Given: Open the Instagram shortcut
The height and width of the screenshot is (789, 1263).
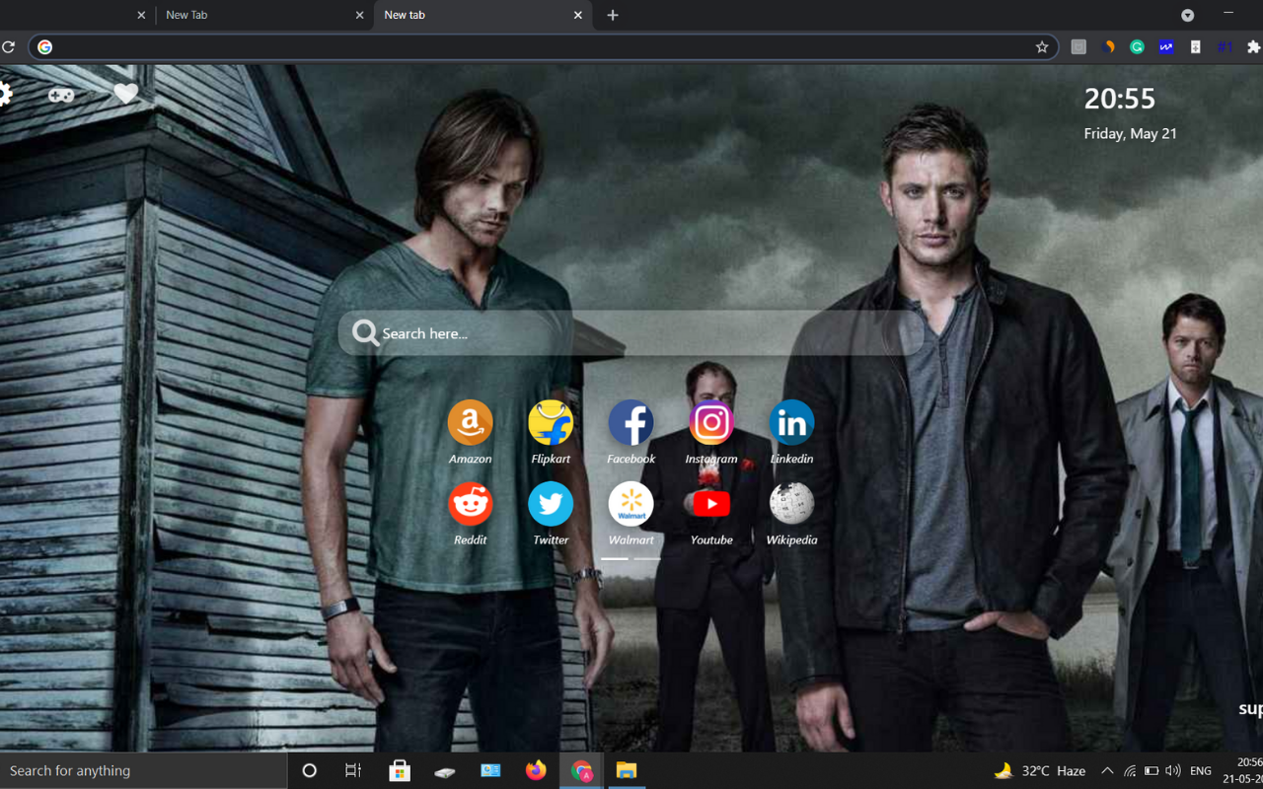Looking at the screenshot, I should pos(711,423).
